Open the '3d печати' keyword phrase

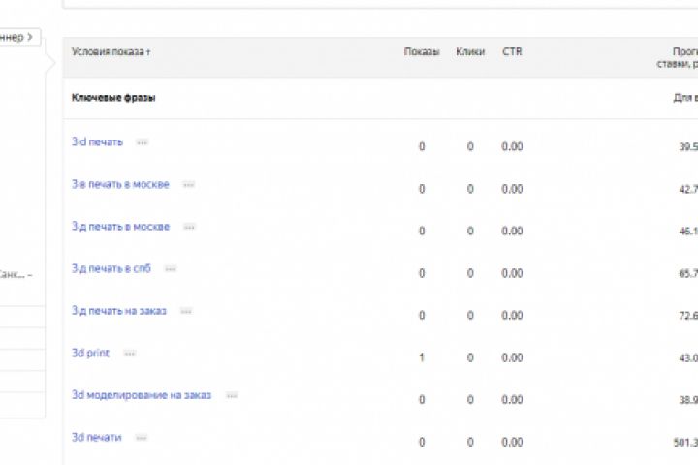coord(96,438)
